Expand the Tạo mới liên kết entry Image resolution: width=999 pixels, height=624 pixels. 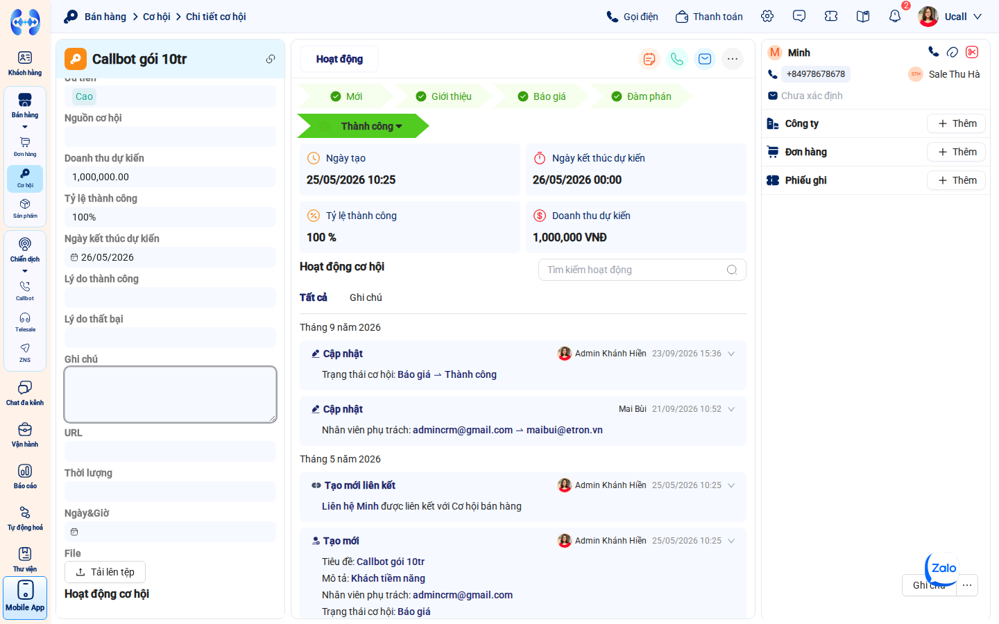731,485
